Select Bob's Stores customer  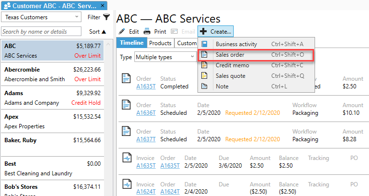pyautogui.click(x=53, y=188)
